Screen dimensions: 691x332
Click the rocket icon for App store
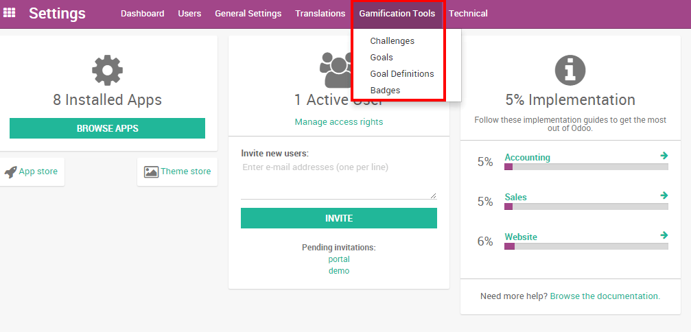[x=10, y=171]
